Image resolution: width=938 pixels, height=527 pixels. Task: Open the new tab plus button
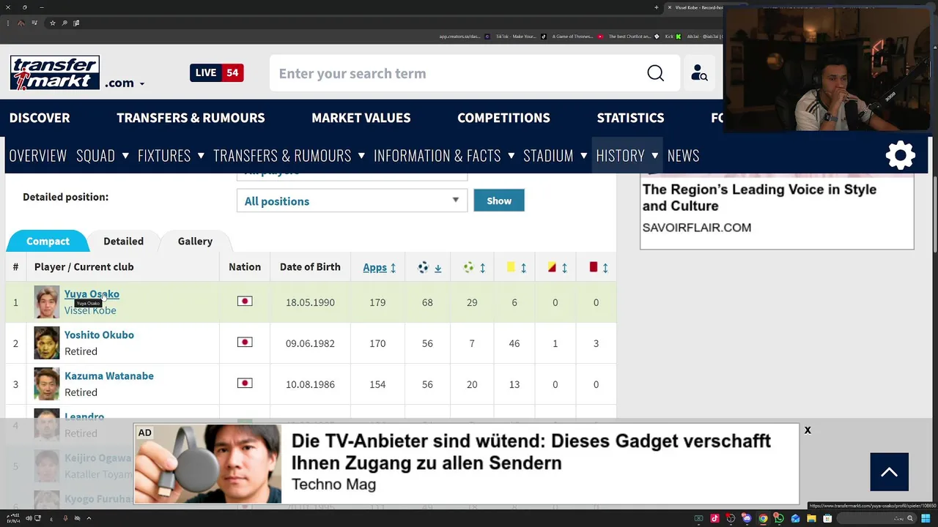[x=657, y=7]
